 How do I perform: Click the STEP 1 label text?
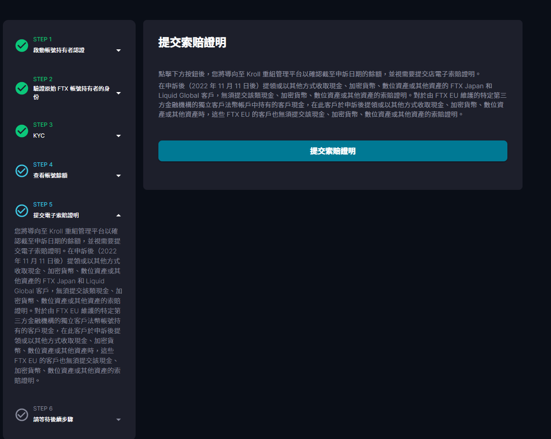pyautogui.click(x=43, y=39)
